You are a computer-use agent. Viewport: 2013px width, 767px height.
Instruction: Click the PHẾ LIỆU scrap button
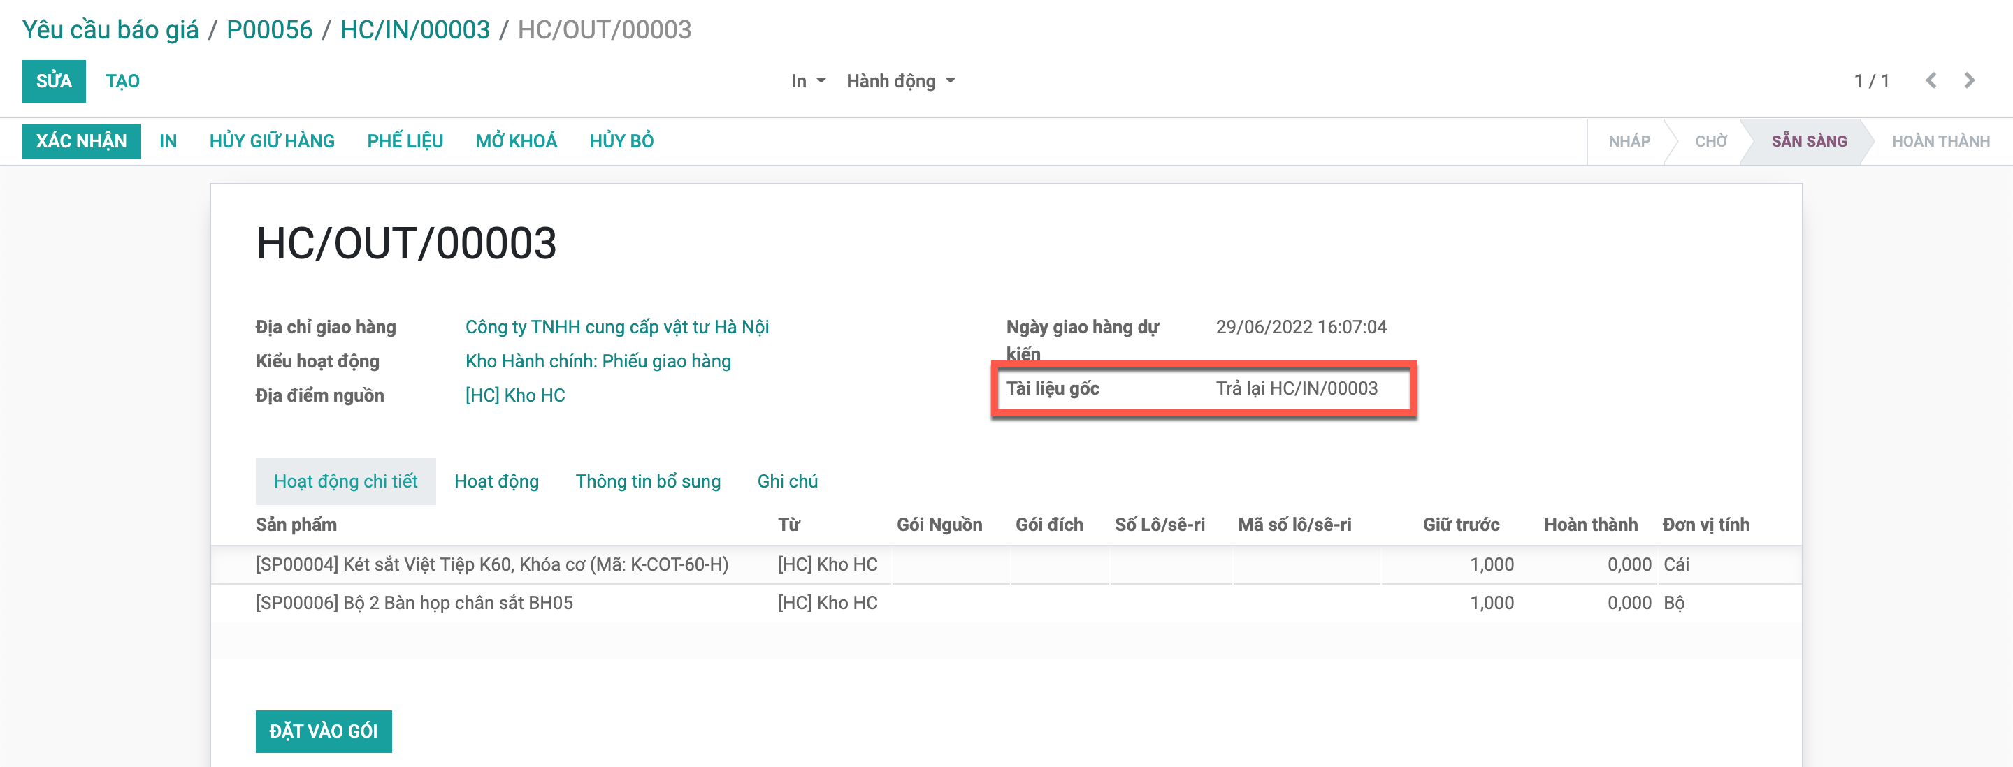[405, 141]
